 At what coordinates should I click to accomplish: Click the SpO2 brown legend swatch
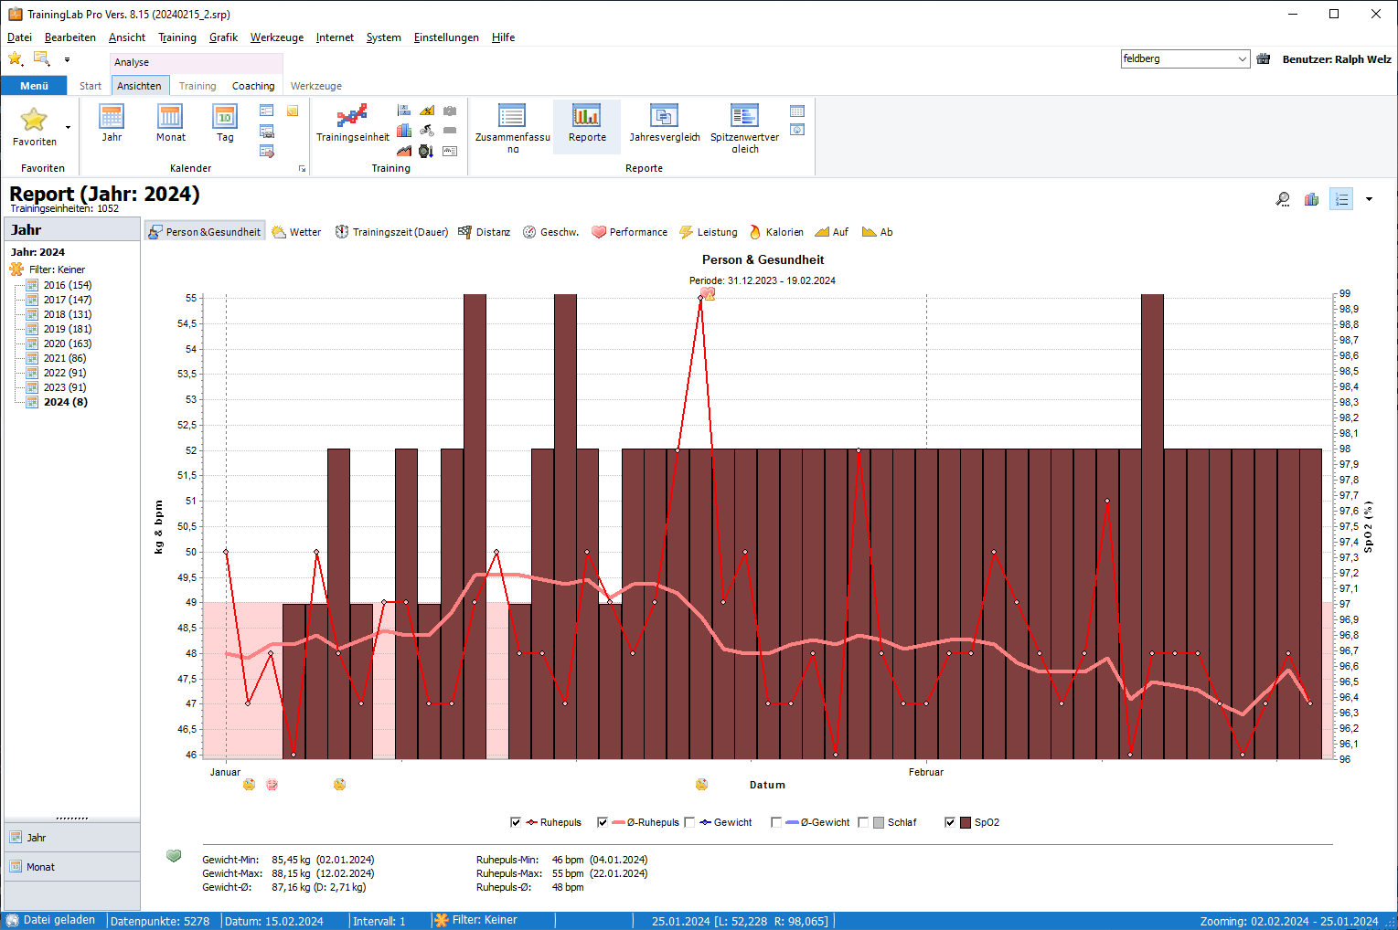click(966, 822)
